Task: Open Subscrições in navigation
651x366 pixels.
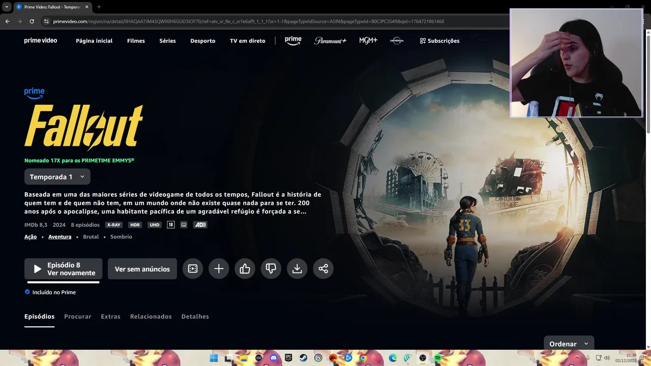Action: click(439, 41)
